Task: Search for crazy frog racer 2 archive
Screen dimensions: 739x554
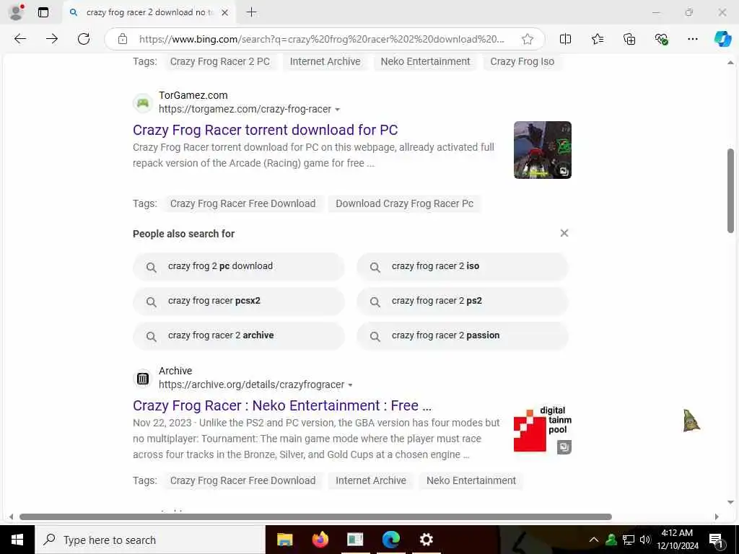Action: click(238, 336)
